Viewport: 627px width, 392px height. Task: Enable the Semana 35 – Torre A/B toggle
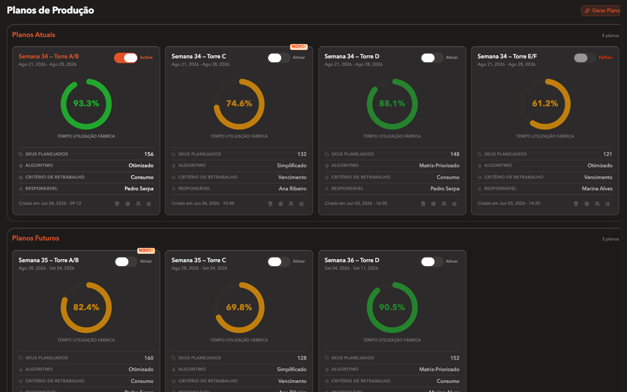(126, 262)
